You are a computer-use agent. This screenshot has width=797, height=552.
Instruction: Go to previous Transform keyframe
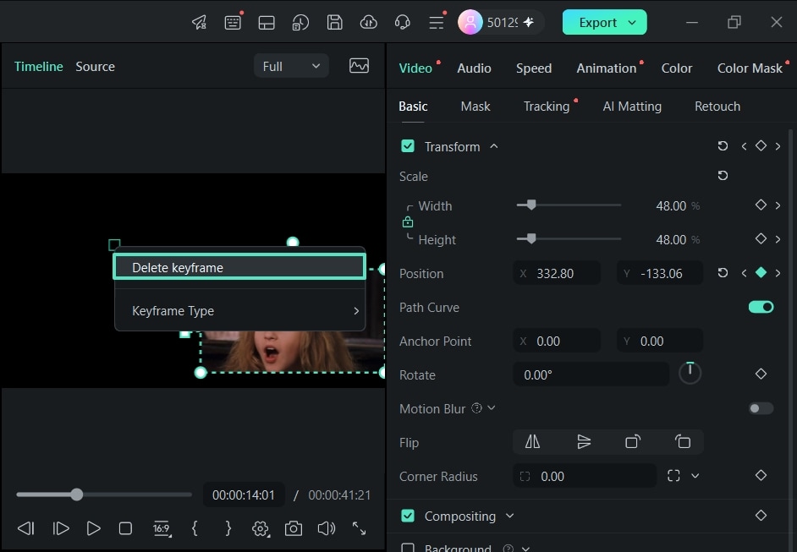click(745, 146)
